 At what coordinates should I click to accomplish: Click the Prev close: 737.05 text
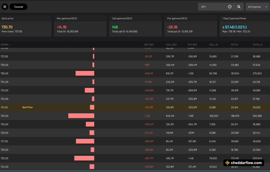tap(12, 31)
